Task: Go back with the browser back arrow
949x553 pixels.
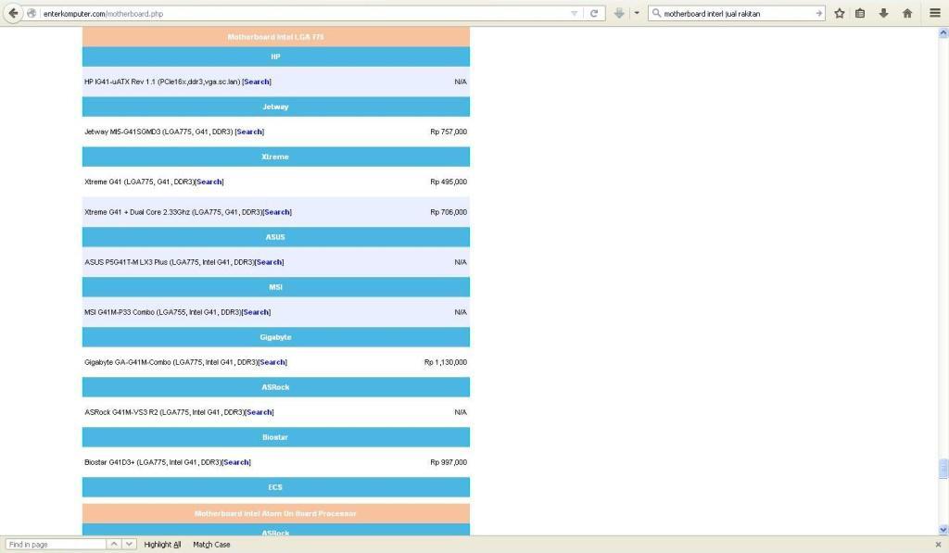Action: pyautogui.click(x=13, y=13)
